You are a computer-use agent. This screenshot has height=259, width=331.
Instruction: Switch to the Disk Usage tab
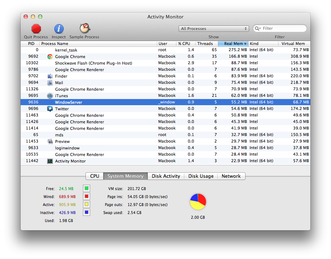pyautogui.click(x=201, y=176)
